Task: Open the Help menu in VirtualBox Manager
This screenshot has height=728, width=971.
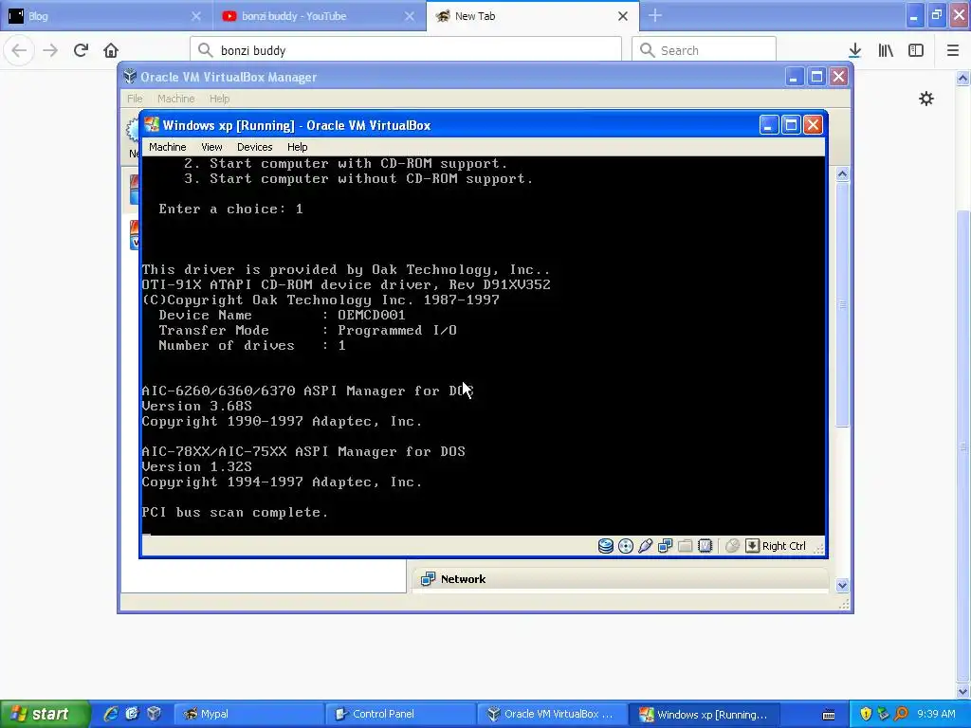Action: point(219,99)
